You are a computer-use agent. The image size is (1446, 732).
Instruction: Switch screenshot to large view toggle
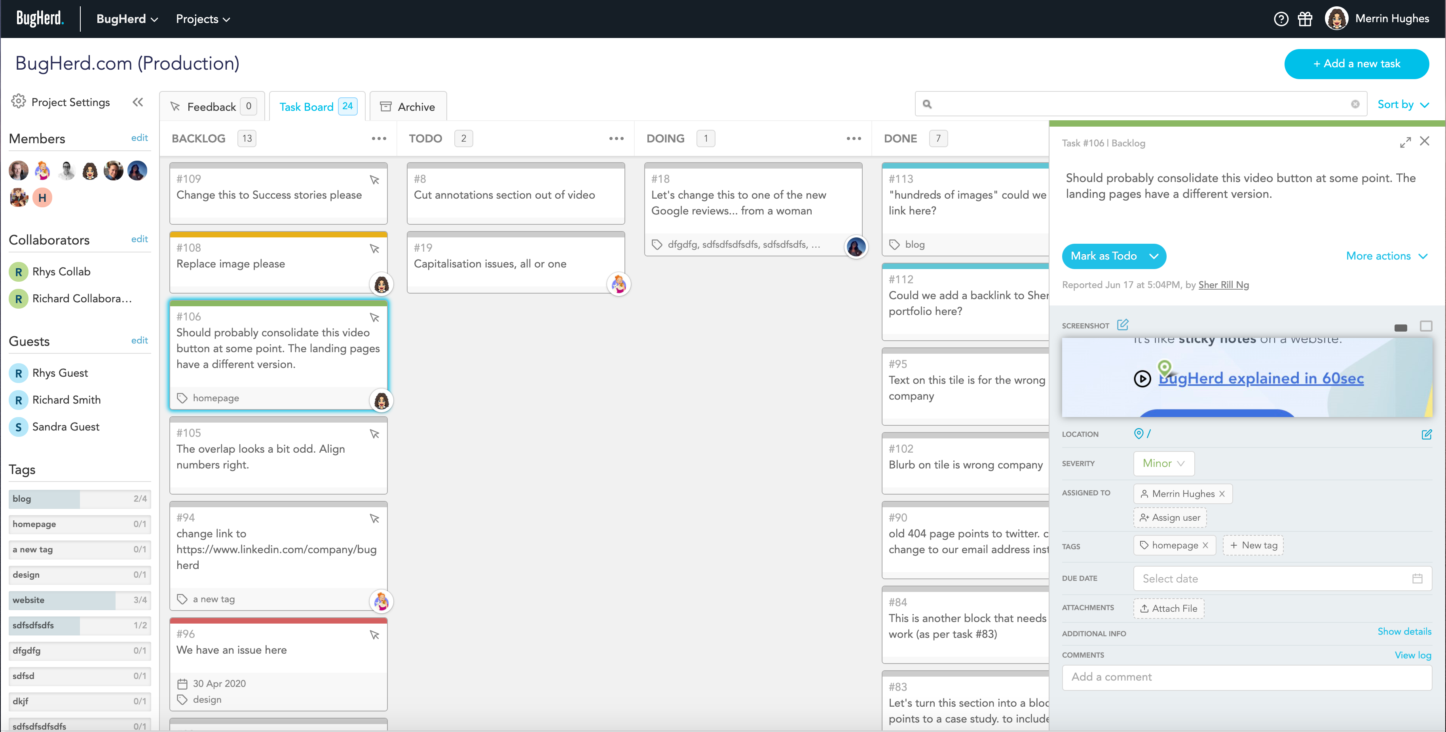[1426, 326]
